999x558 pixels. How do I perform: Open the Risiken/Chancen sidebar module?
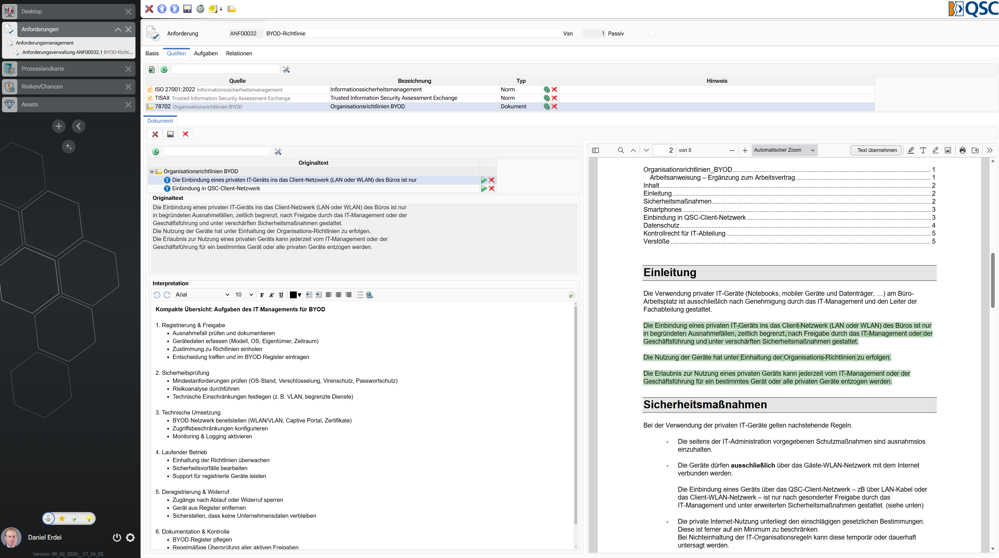[x=69, y=87]
